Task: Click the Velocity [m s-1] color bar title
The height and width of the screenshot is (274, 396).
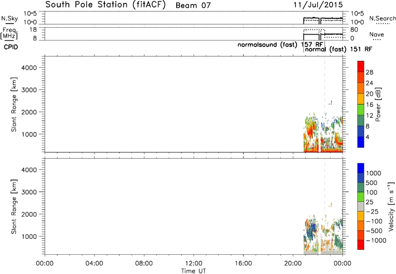Action: [x=391, y=206]
